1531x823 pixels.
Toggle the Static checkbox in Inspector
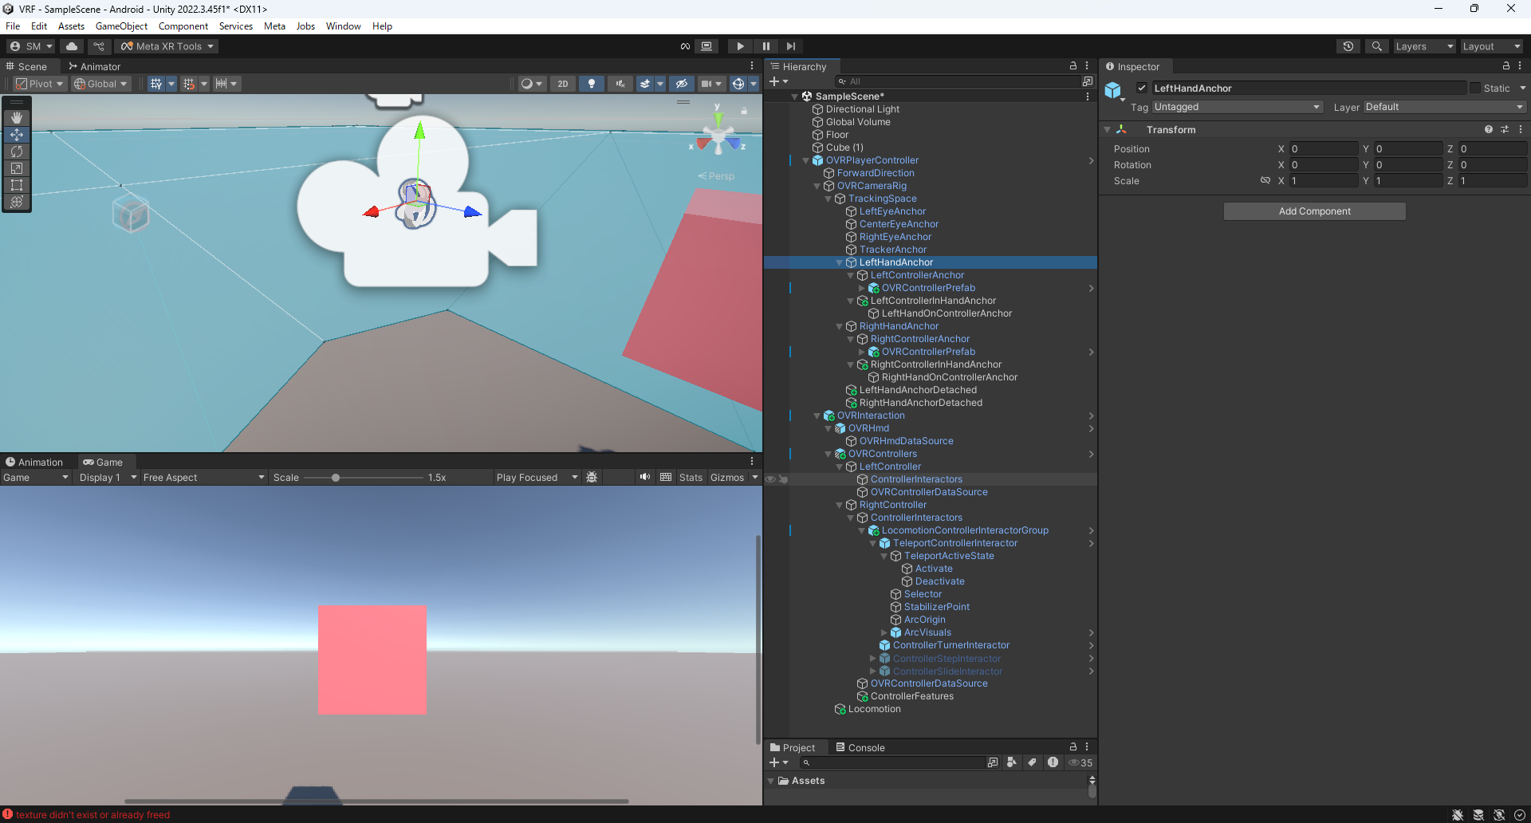(1474, 89)
